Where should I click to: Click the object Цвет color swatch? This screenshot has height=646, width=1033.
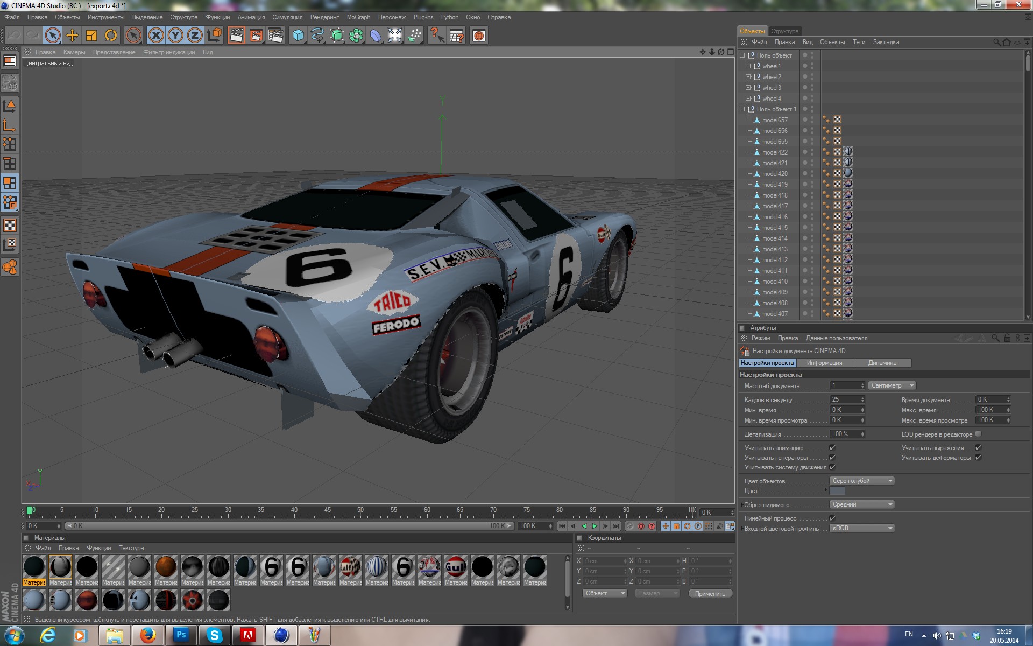(837, 491)
